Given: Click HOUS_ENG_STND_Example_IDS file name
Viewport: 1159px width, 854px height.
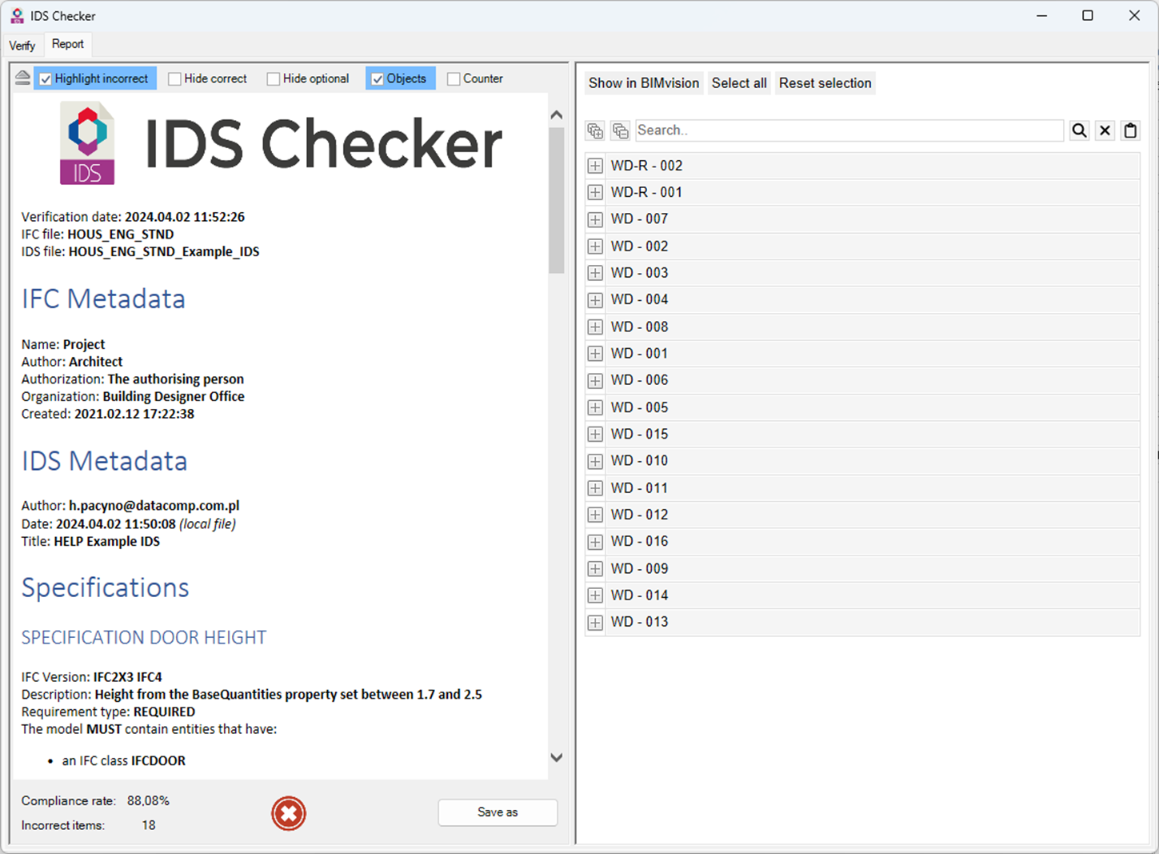Looking at the screenshot, I should click(x=164, y=251).
